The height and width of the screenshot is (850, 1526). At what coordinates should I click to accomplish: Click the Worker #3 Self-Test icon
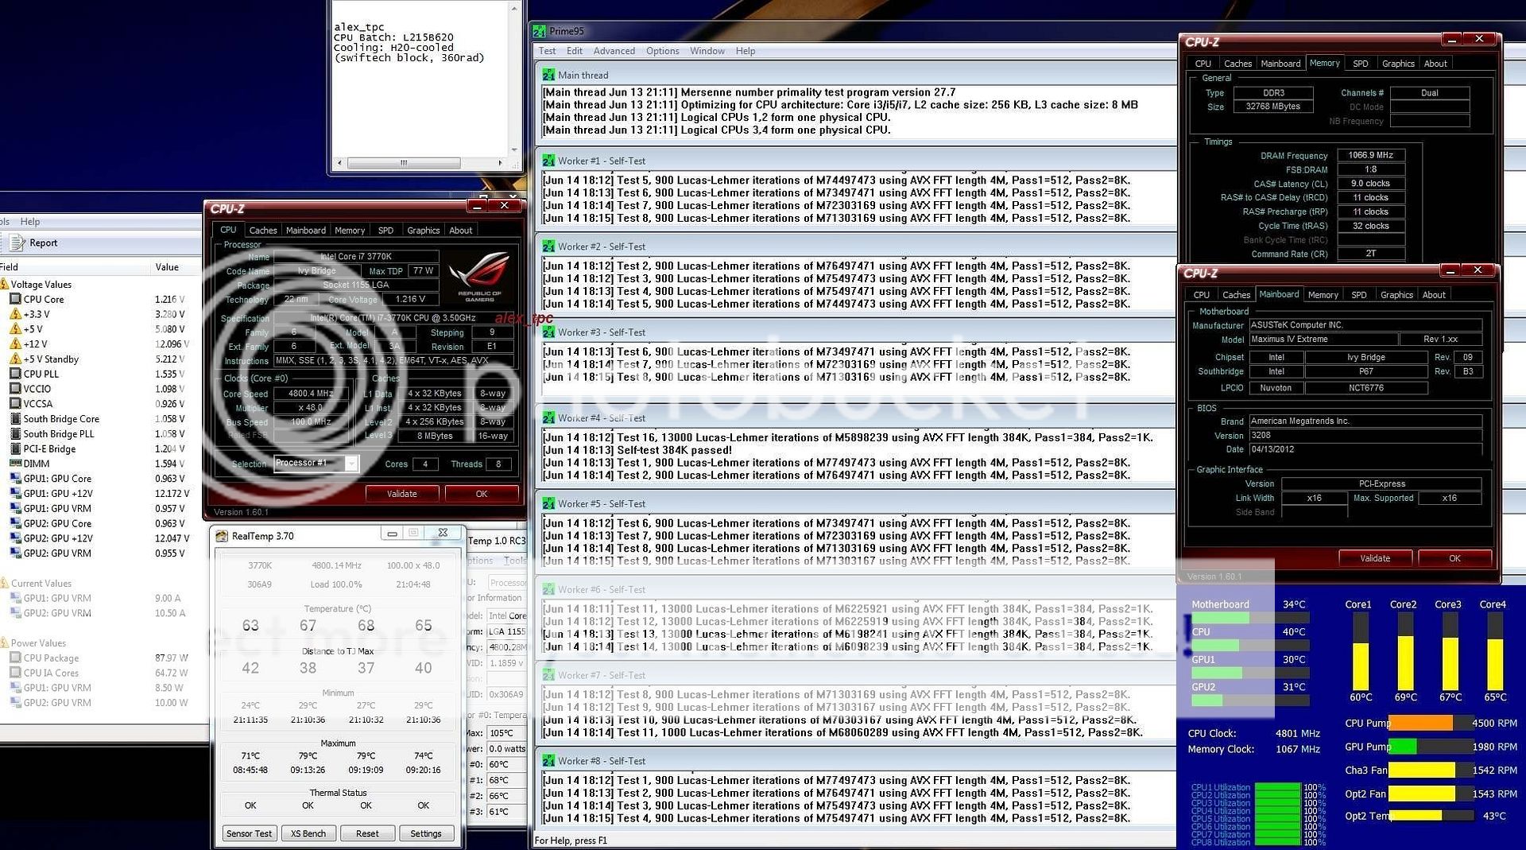(548, 332)
